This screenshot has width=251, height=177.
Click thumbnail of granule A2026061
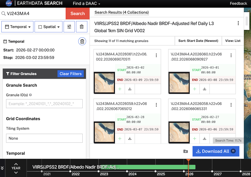tap(104, 83)
